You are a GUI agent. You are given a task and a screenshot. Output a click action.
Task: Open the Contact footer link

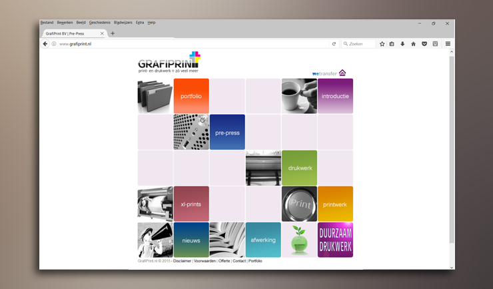click(x=239, y=261)
